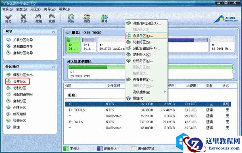Select the 65.04GB Unallocated block in disk map

[222, 45]
